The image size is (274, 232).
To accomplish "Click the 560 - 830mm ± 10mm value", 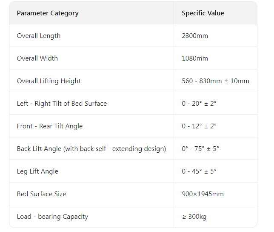I will [215, 81].
